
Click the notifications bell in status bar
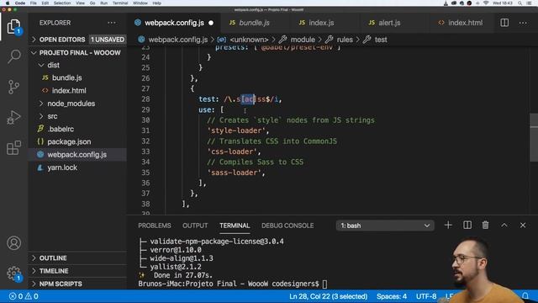[525, 295]
